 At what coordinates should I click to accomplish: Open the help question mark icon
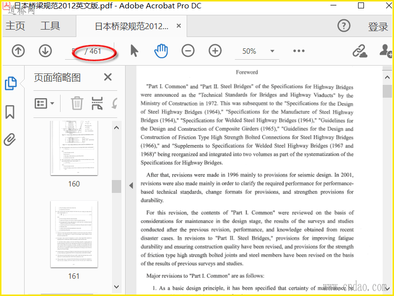tap(344, 26)
